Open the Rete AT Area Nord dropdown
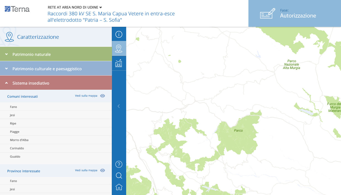The width and height of the screenshot is (341, 195). coord(75,7)
